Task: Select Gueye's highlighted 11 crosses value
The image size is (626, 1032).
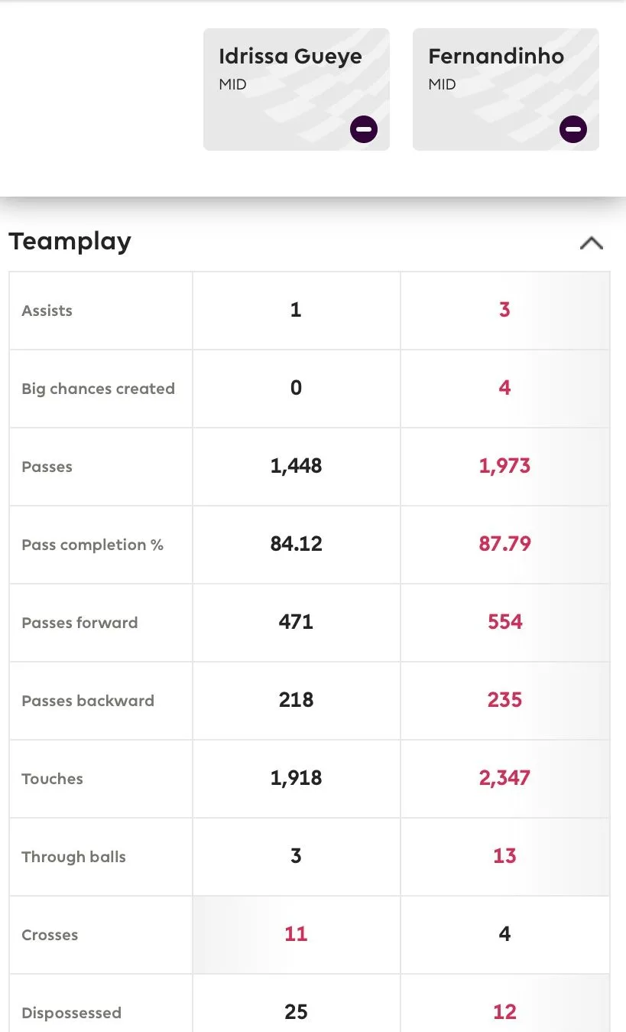Action: (x=296, y=934)
